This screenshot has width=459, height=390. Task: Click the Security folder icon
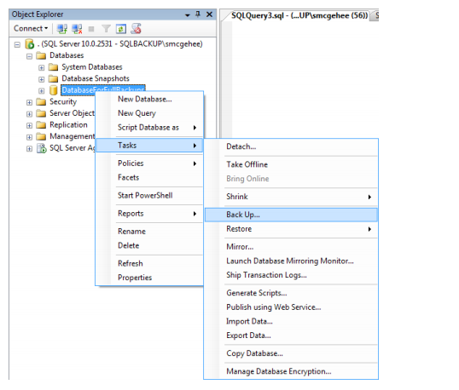tap(41, 101)
